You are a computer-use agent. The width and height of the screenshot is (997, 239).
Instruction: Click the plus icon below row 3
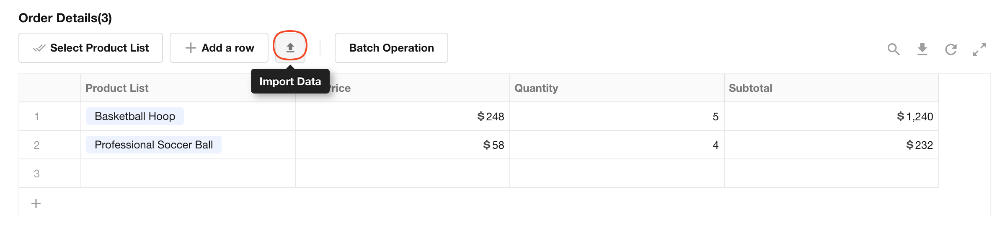[36, 204]
